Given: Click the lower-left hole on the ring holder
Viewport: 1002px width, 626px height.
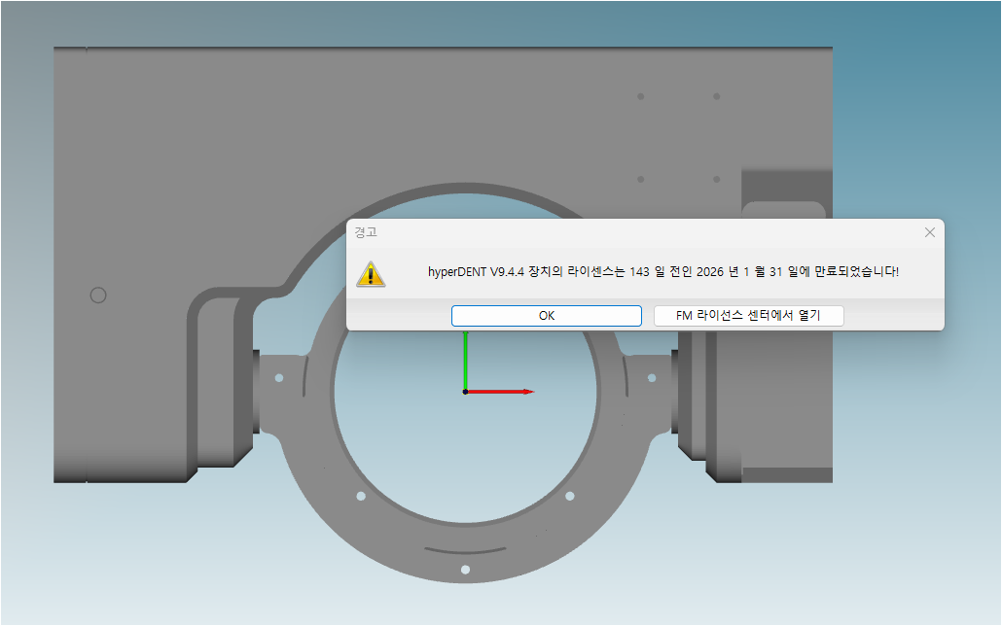Looking at the screenshot, I should (x=361, y=496).
